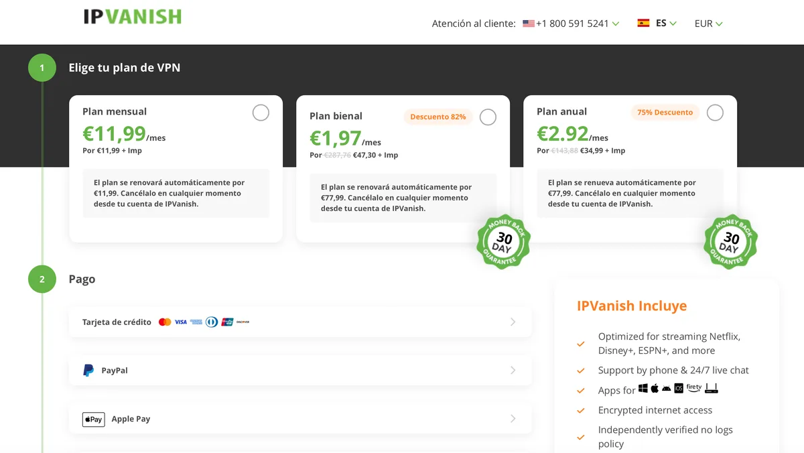Click the crossed-out €143,88 price

tap(565, 151)
